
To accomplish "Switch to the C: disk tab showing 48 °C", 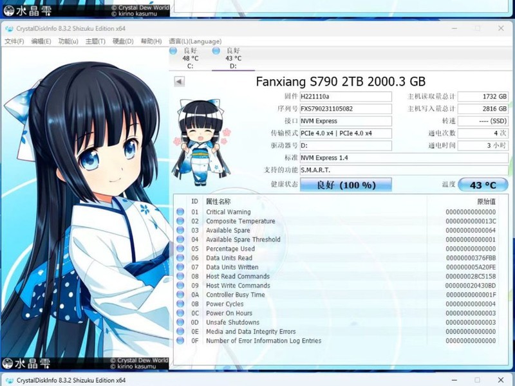I will pyautogui.click(x=190, y=58).
